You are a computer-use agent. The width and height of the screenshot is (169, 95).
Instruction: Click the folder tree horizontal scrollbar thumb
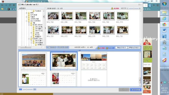pos(26,47)
